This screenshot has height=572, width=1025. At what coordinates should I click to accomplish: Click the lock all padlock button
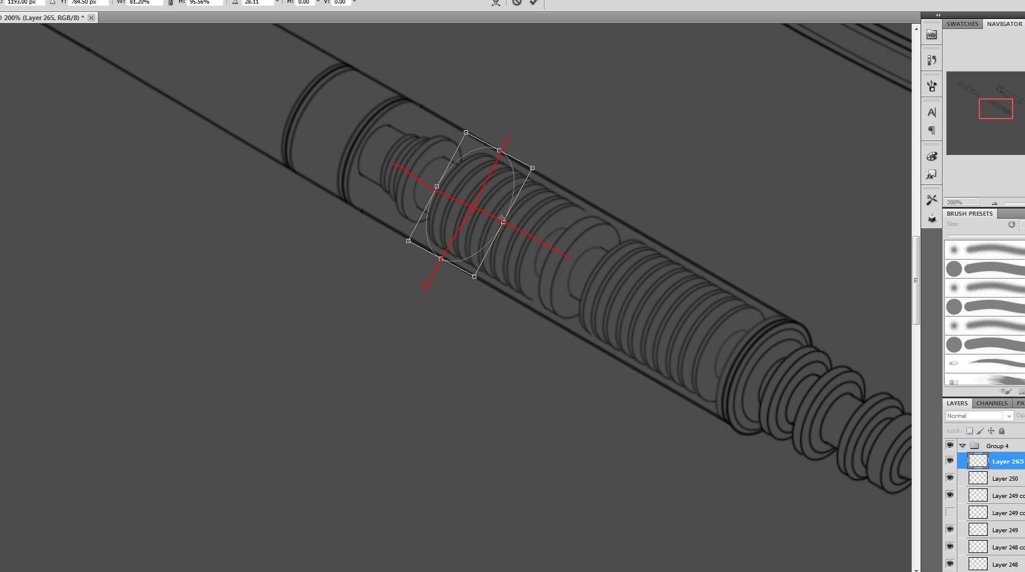click(1002, 431)
